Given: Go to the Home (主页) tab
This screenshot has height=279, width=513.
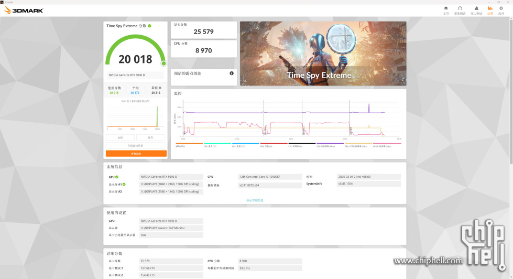Looking at the screenshot, I should pyautogui.click(x=445, y=10).
